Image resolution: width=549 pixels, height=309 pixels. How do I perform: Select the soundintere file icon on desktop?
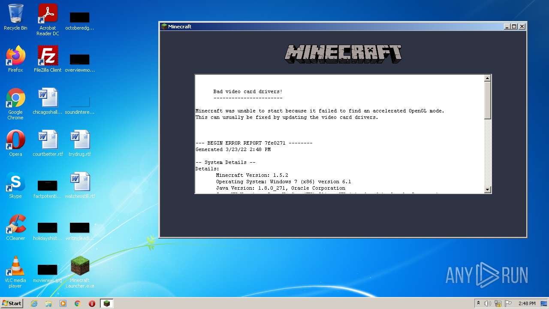pos(80,105)
